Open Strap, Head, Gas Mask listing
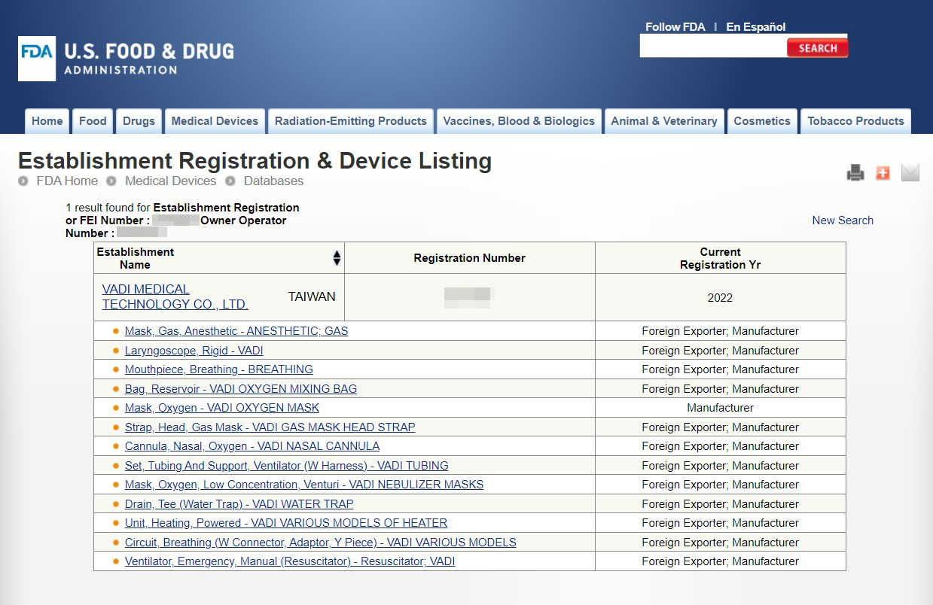 pyautogui.click(x=270, y=427)
